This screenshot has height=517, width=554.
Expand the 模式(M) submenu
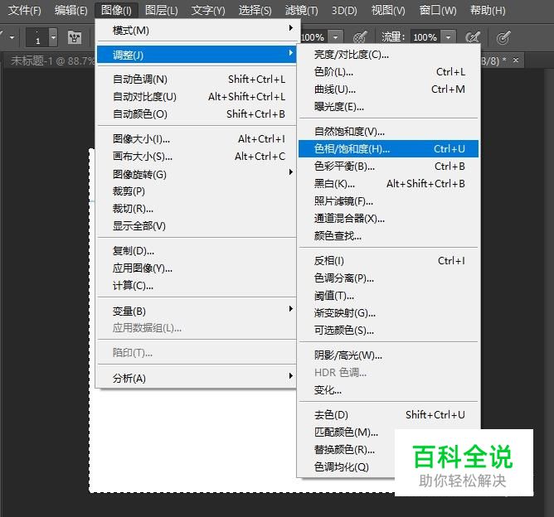(x=197, y=31)
